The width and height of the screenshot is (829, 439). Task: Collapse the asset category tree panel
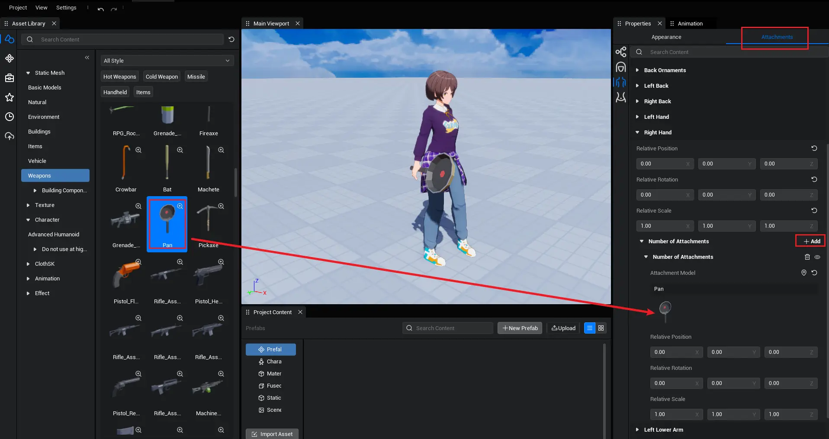[87, 57]
